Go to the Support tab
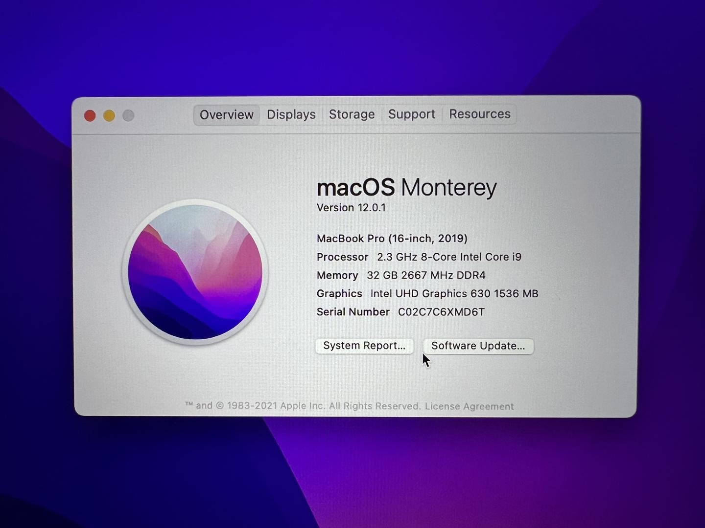Image resolution: width=705 pixels, height=528 pixels. (411, 114)
